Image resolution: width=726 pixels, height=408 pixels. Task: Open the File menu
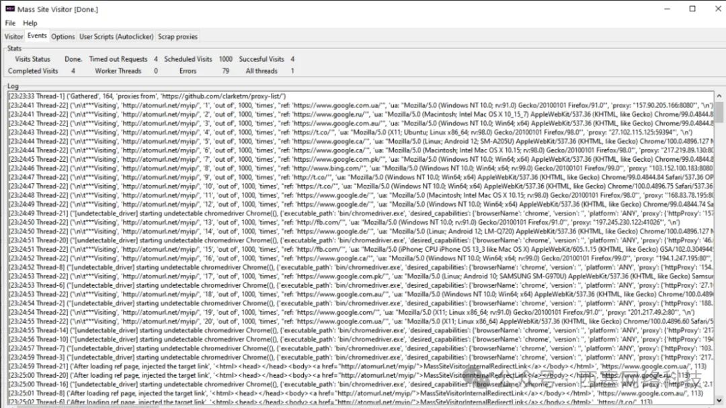click(x=10, y=23)
